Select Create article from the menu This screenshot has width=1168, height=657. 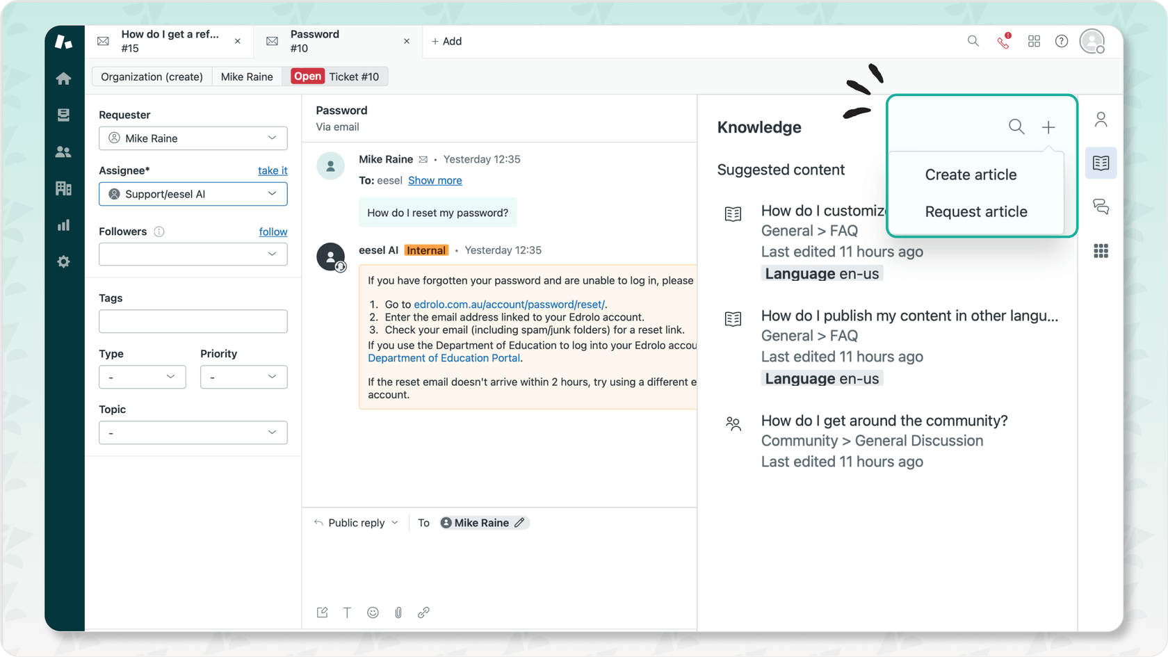click(x=970, y=175)
